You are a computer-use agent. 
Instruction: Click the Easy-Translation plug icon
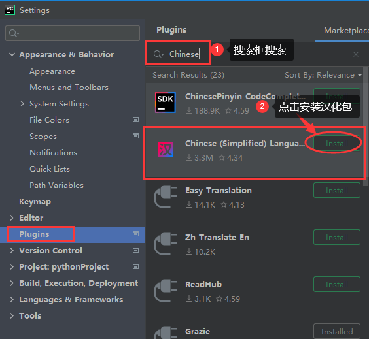pyautogui.click(x=166, y=197)
